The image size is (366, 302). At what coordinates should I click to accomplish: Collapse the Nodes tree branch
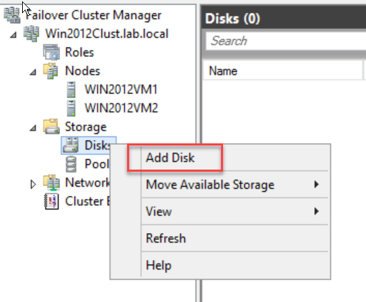(33, 72)
